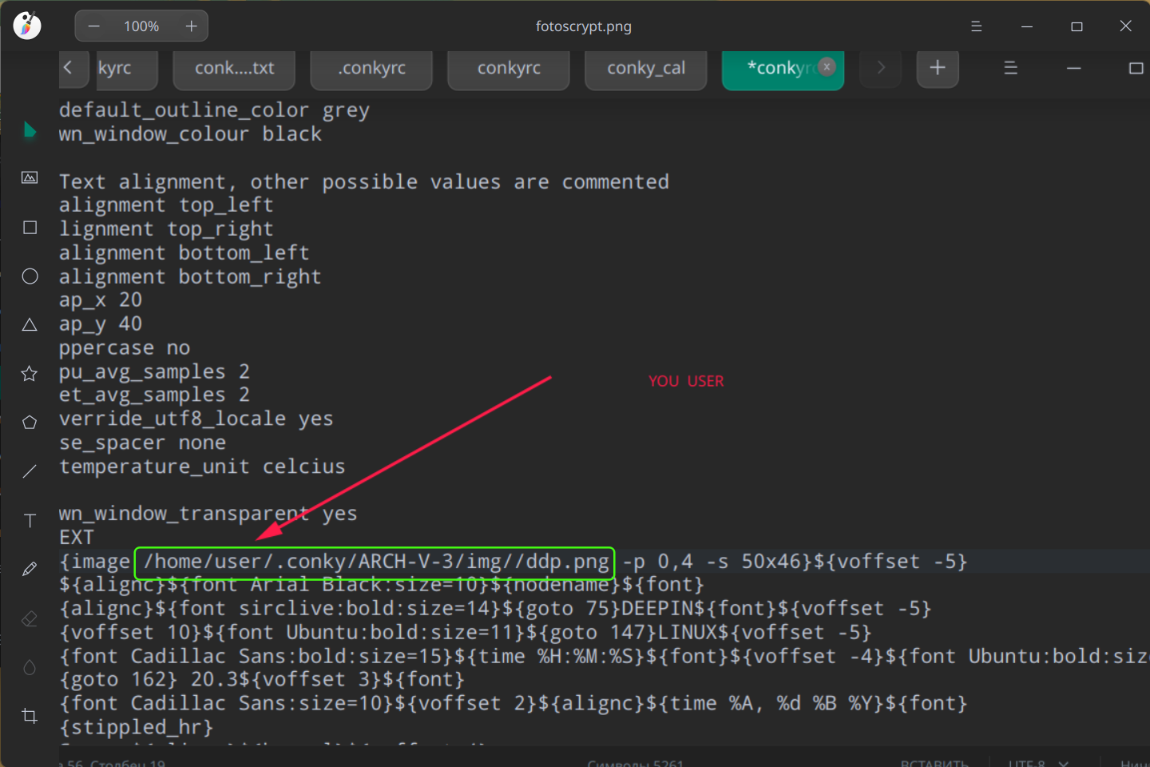
Task: Add a new editor tab
Action: click(x=938, y=68)
